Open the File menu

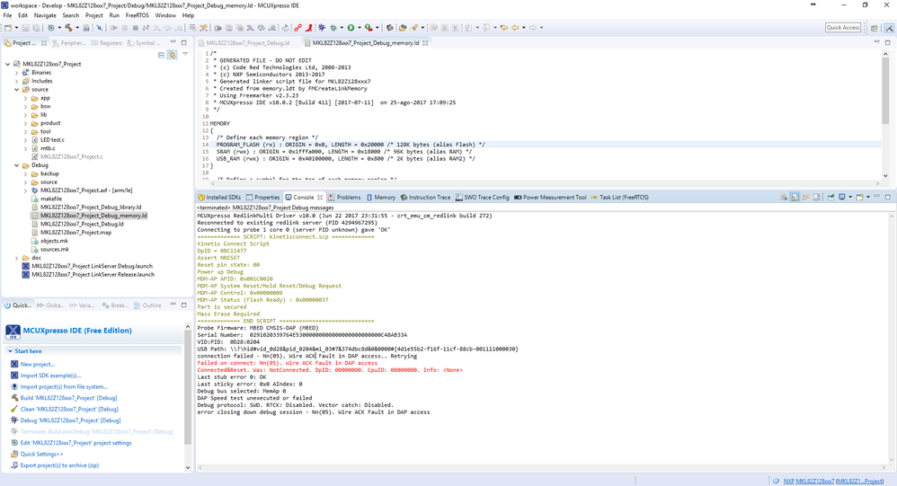click(x=7, y=15)
